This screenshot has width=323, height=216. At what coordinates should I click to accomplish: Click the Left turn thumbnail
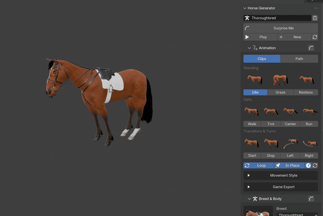click(291, 143)
